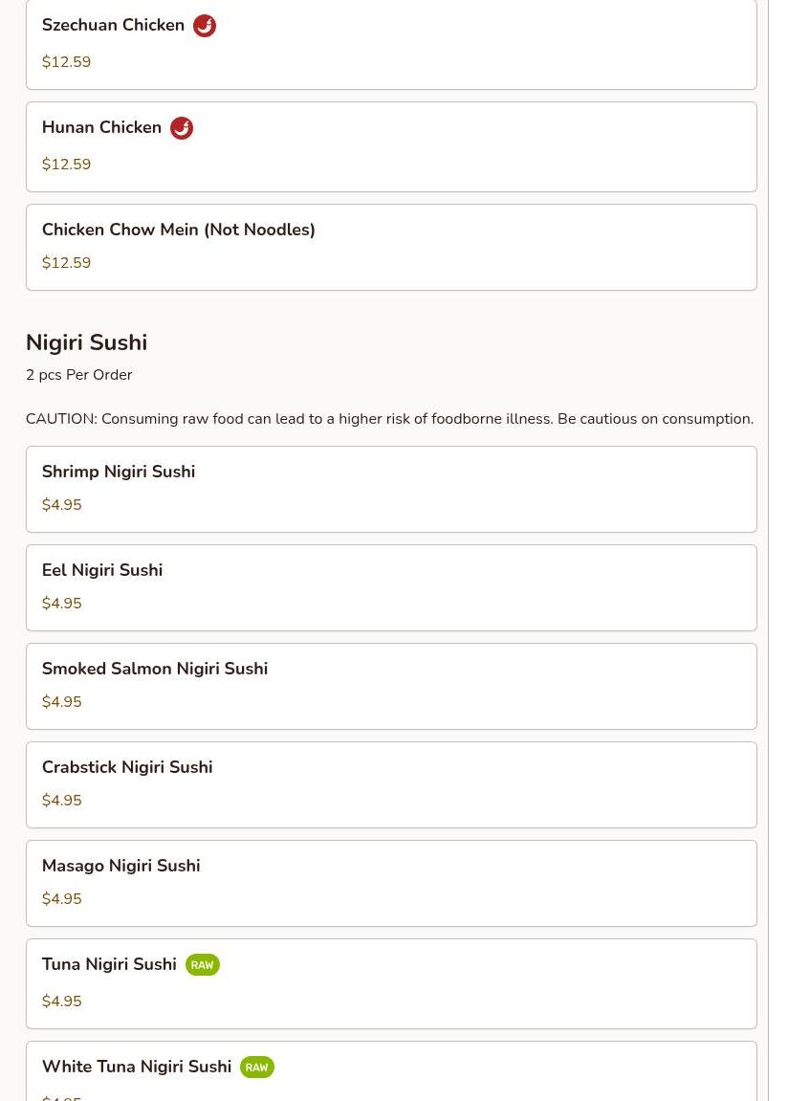Click the RAW badge on White Tuna Nigiri
This screenshot has width=788, height=1101.
256,1068
